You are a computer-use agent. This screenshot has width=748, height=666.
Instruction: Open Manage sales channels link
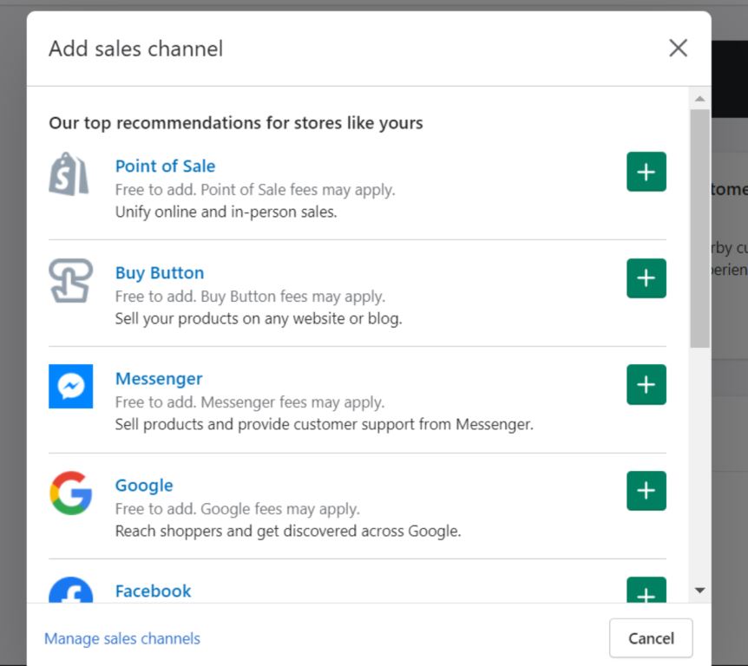pos(122,639)
